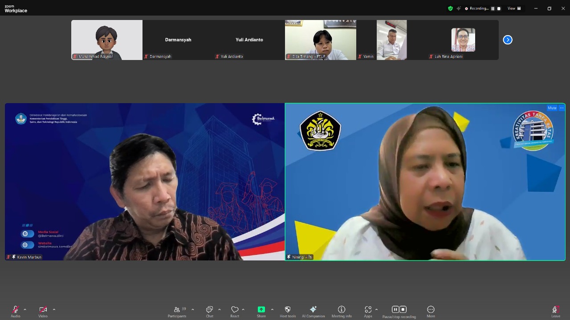Expand audio options arrow next to Audio
Image resolution: width=570 pixels, height=320 pixels.
point(25,309)
